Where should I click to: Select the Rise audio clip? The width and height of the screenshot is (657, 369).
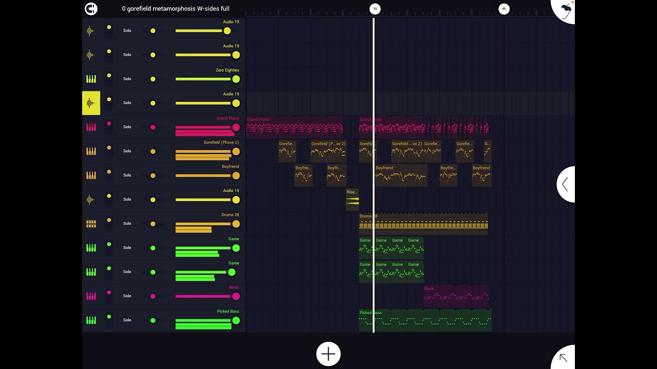(352, 199)
